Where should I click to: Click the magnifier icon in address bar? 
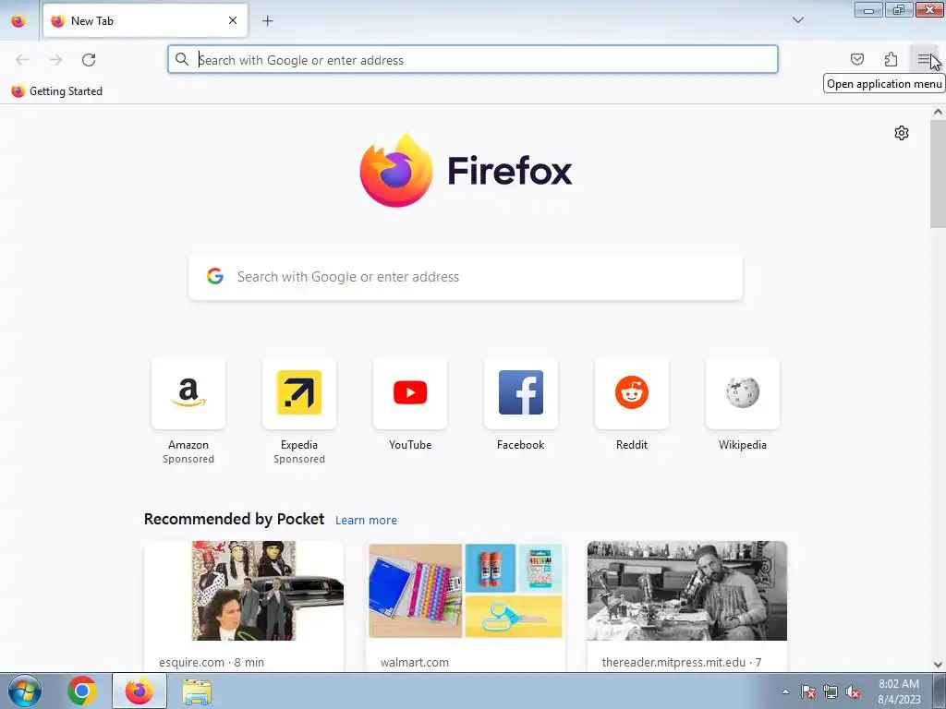coord(182,59)
